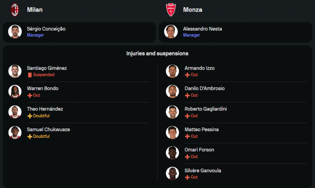This screenshot has height=188, width=315.
Task: Open Santiago Giménez player name link
Action: 47,68
